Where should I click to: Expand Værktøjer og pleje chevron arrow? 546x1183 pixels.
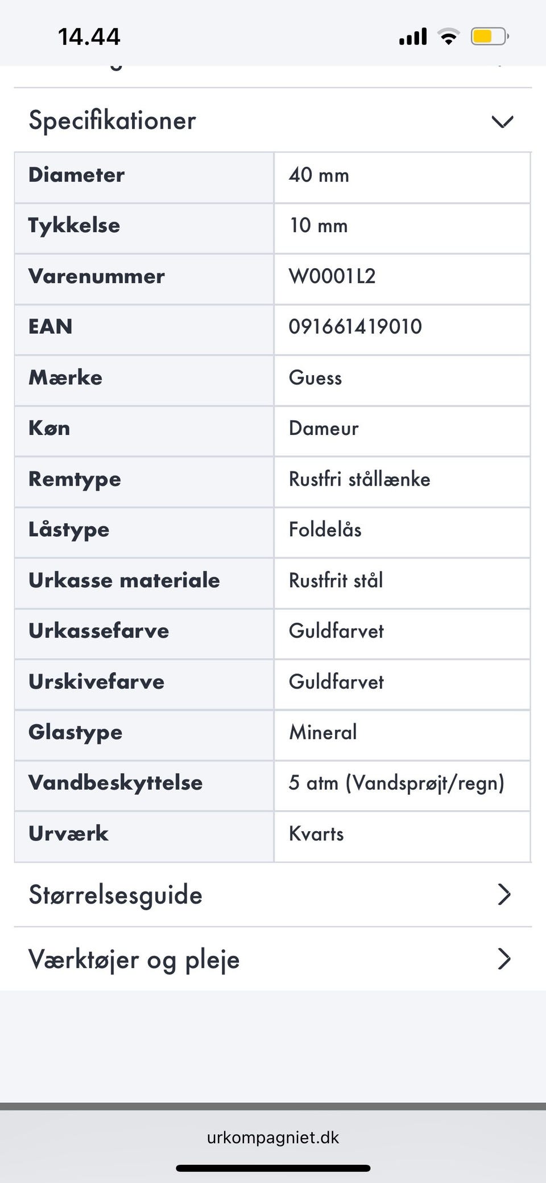click(x=504, y=959)
